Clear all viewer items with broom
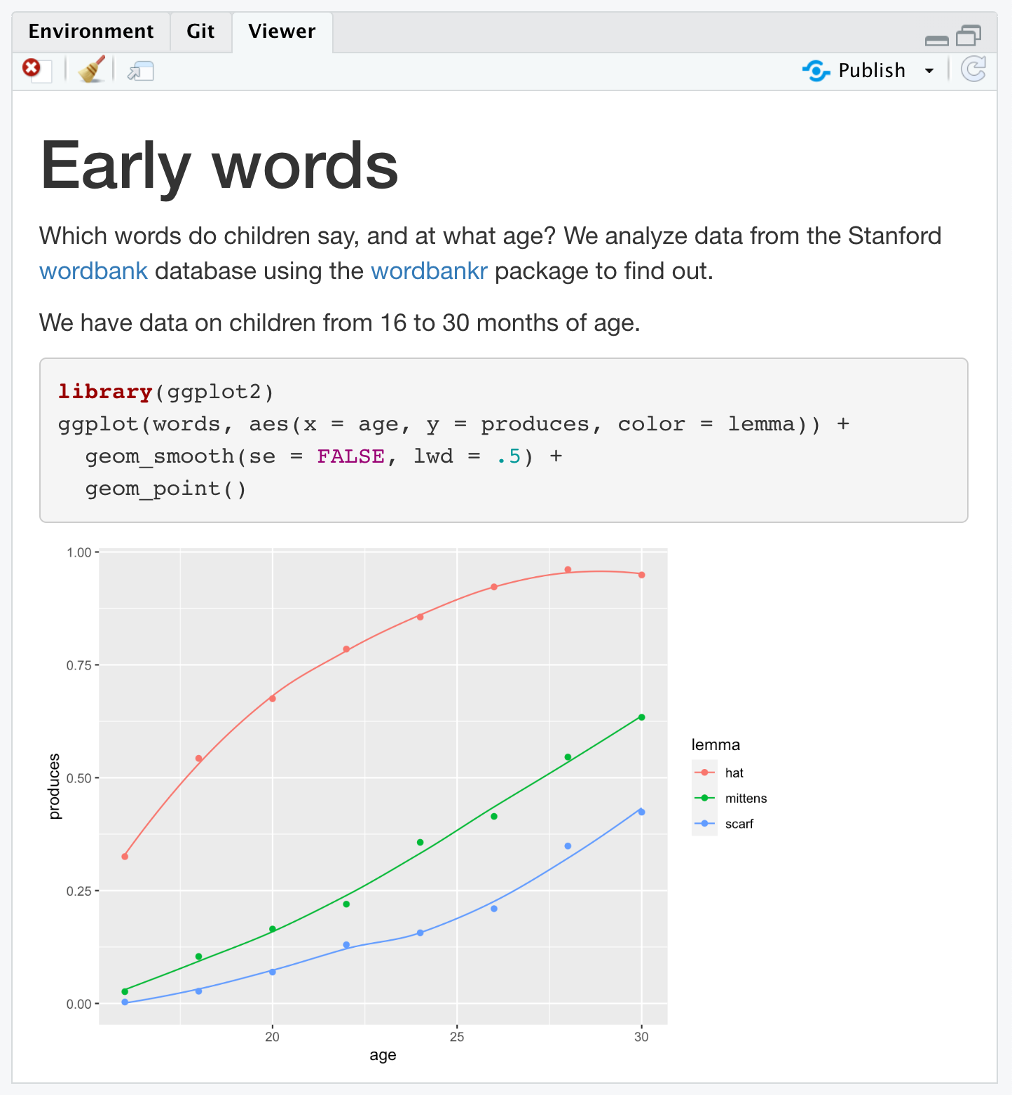Image resolution: width=1012 pixels, height=1095 pixels. click(x=91, y=69)
